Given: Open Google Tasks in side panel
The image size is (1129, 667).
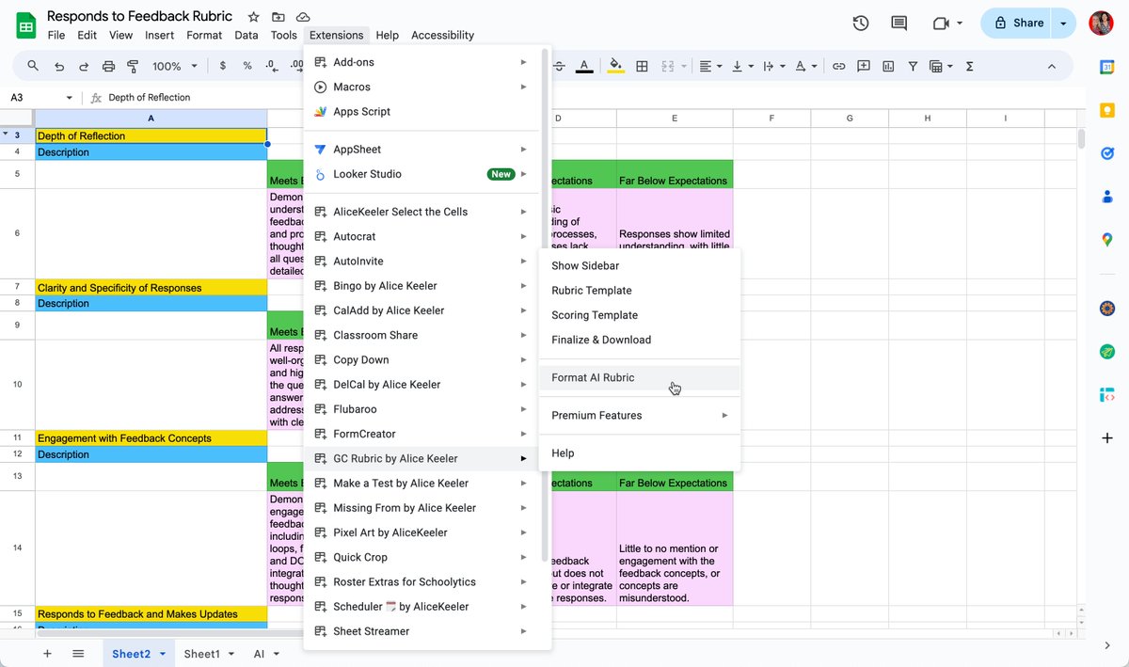Looking at the screenshot, I should pyautogui.click(x=1107, y=153).
